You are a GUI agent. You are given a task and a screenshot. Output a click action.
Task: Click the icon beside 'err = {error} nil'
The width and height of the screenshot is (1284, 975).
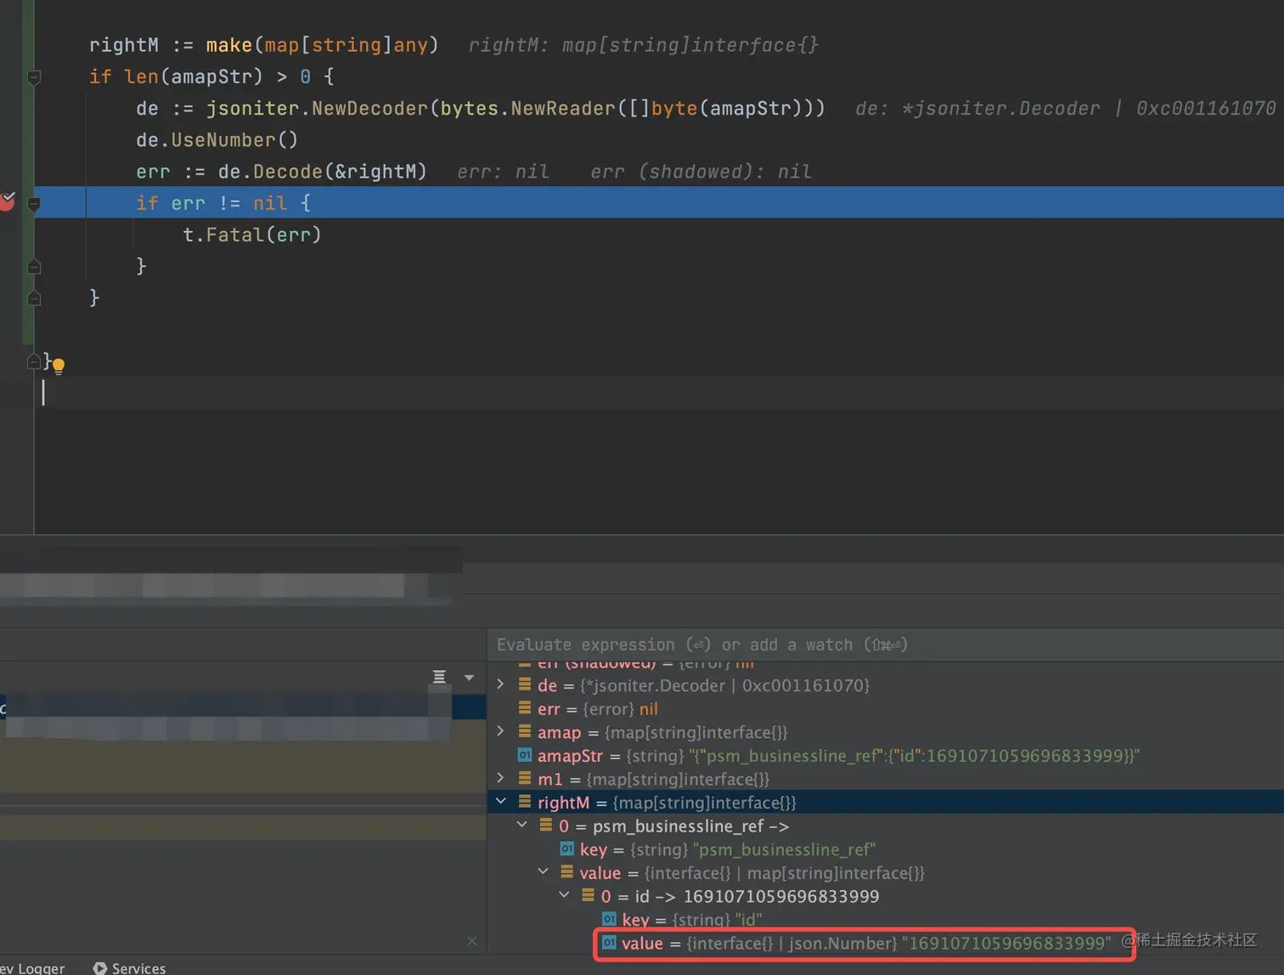click(x=525, y=708)
